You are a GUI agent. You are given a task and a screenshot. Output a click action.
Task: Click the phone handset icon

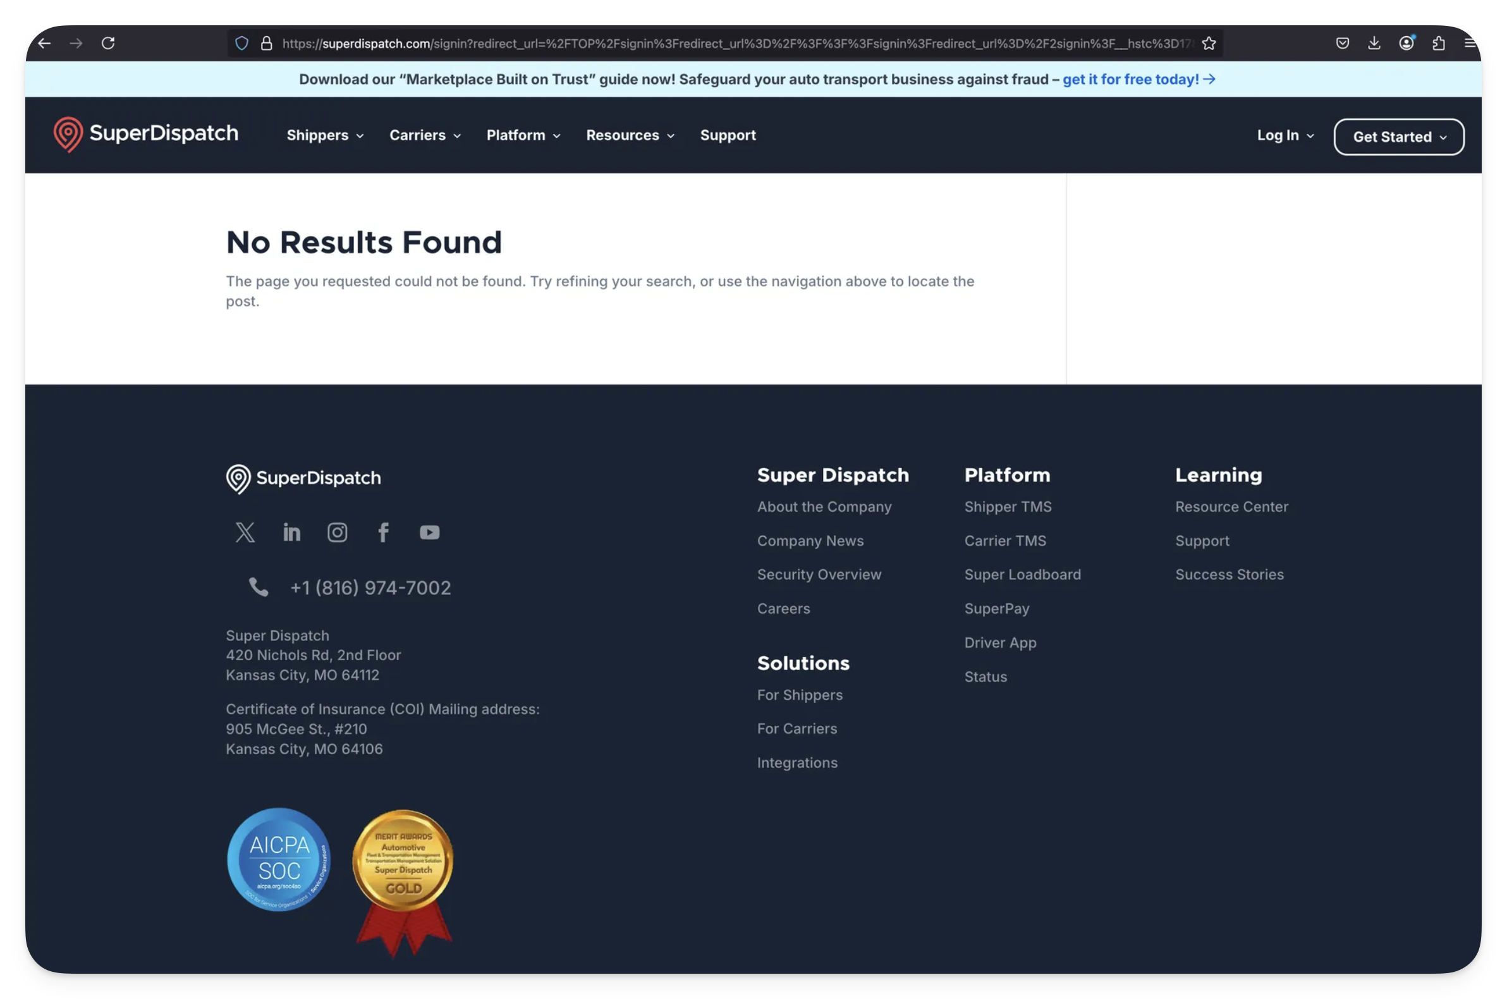pos(259,587)
